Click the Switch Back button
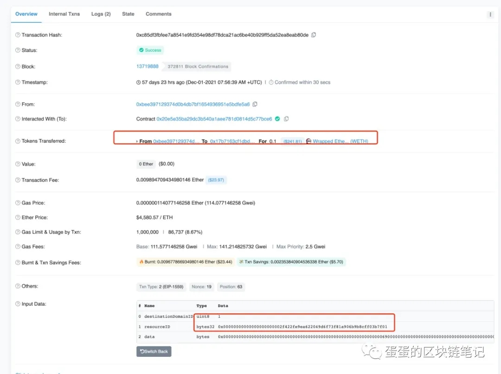Screen dimensions: 501x374 click(x=154, y=351)
